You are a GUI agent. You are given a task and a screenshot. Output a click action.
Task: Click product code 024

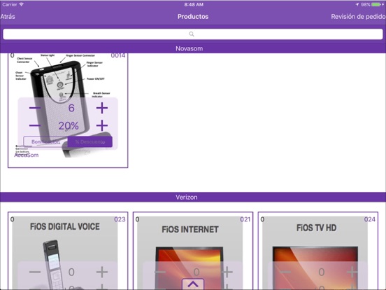(x=370, y=219)
